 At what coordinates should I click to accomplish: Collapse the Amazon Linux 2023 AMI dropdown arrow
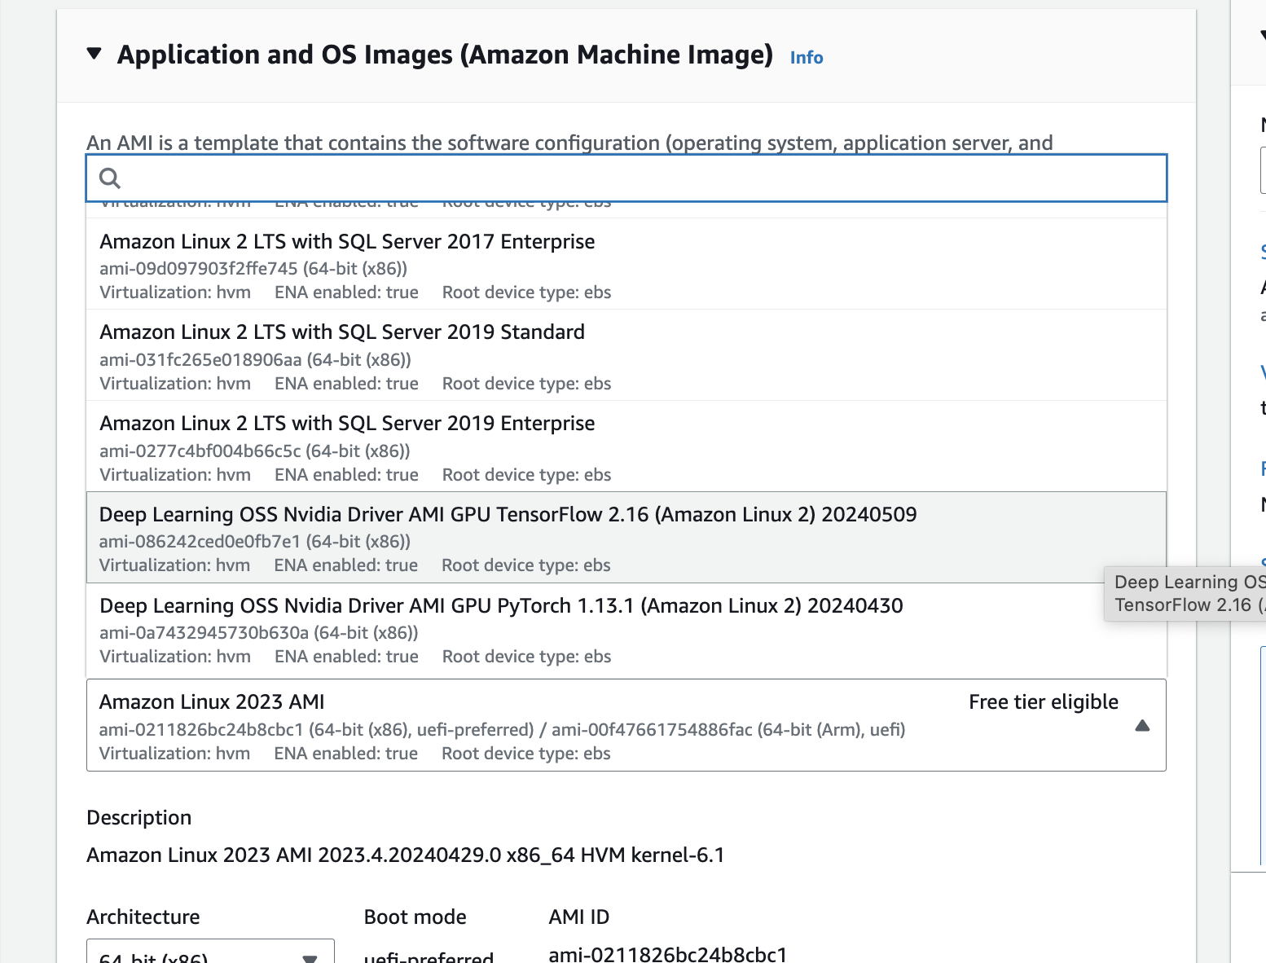pos(1142,725)
